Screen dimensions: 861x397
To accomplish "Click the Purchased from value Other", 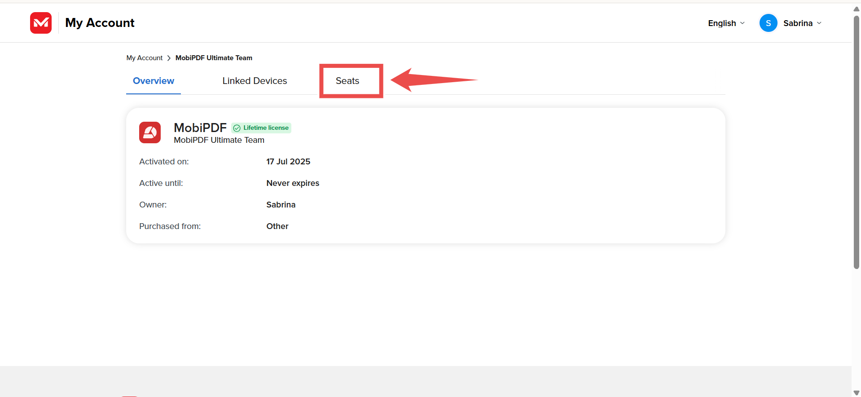I will pos(277,226).
